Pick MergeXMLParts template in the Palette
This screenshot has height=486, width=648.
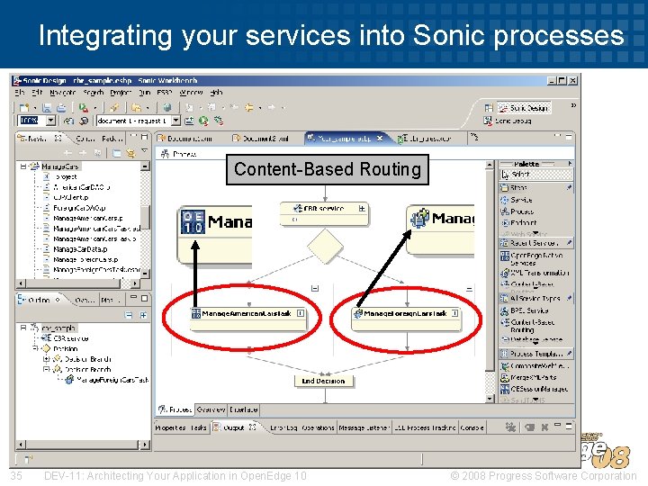pos(528,377)
